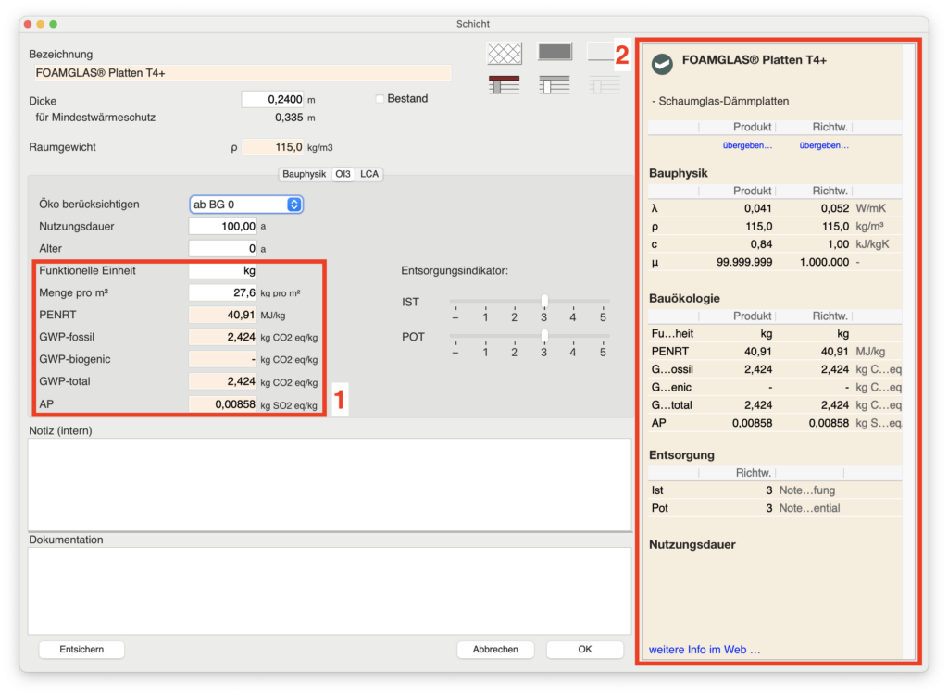Switch to the LCA tab
This screenshot has height=695, width=948.
click(369, 174)
